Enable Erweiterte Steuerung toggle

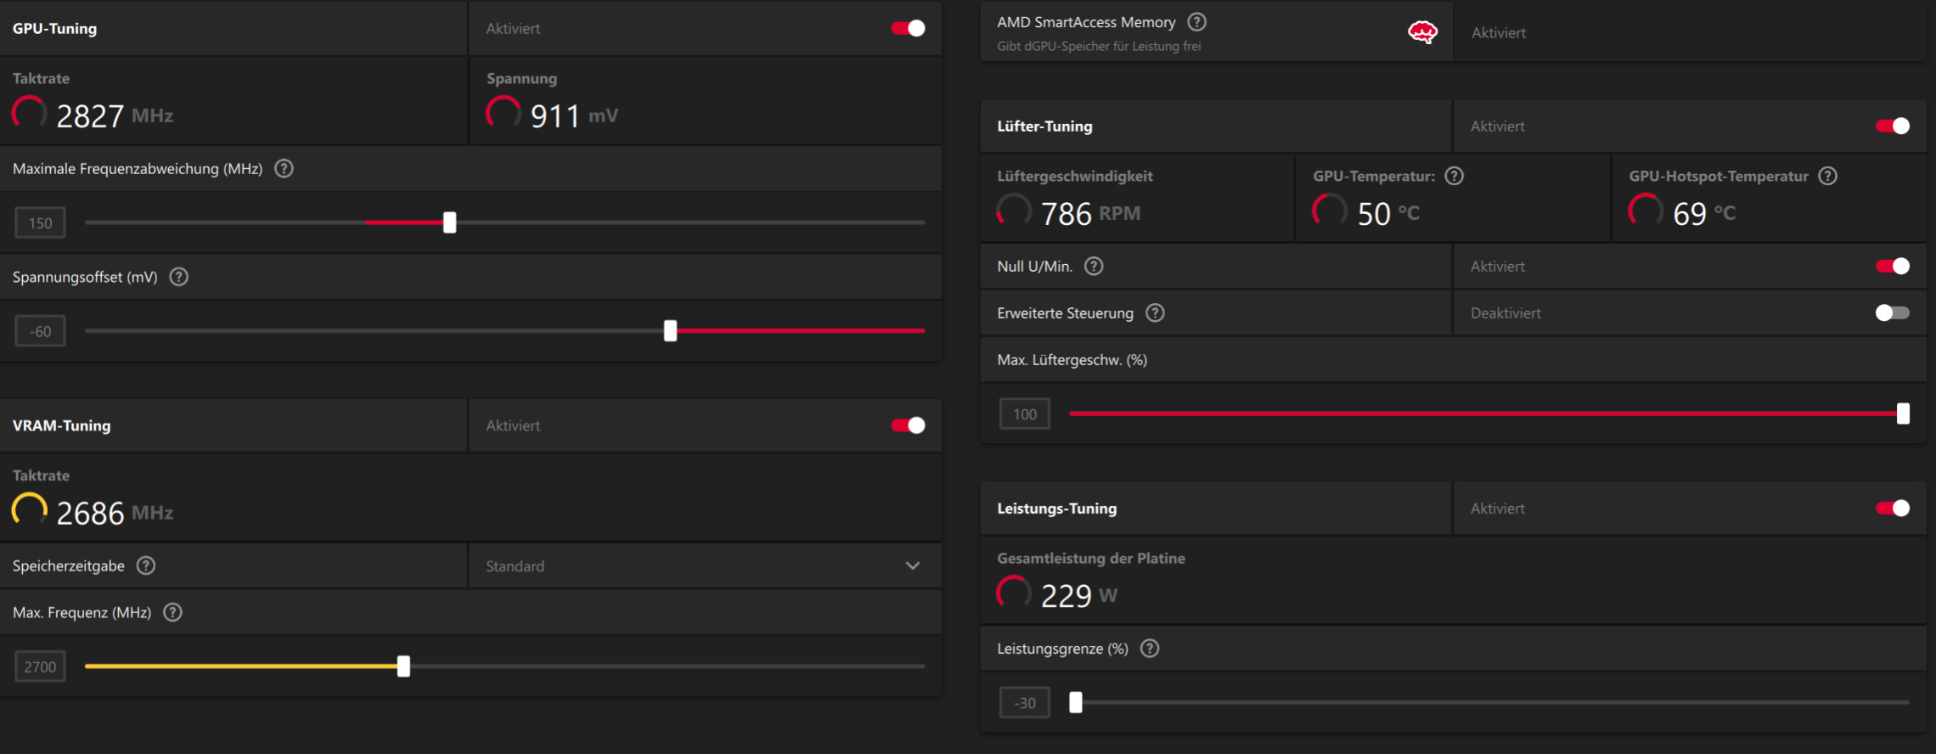click(1893, 312)
